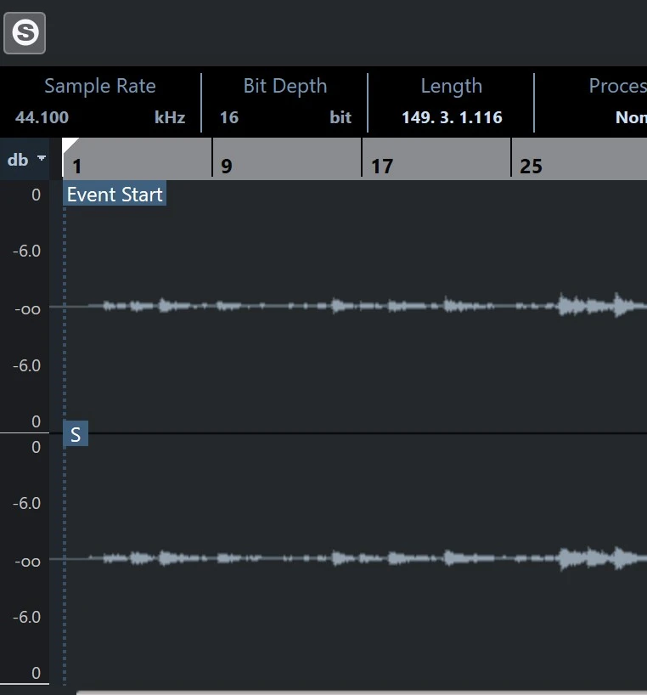Image resolution: width=647 pixels, height=695 pixels.
Task: Click the kHz unit label
Action: click(x=169, y=117)
